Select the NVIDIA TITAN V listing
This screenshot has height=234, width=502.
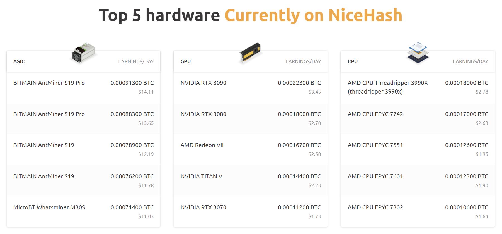coord(201,176)
